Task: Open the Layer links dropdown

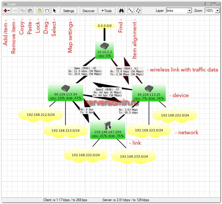Action: coord(189,11)
